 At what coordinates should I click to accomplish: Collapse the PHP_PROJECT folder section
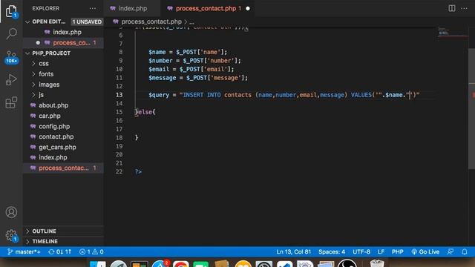coord(27,53)
